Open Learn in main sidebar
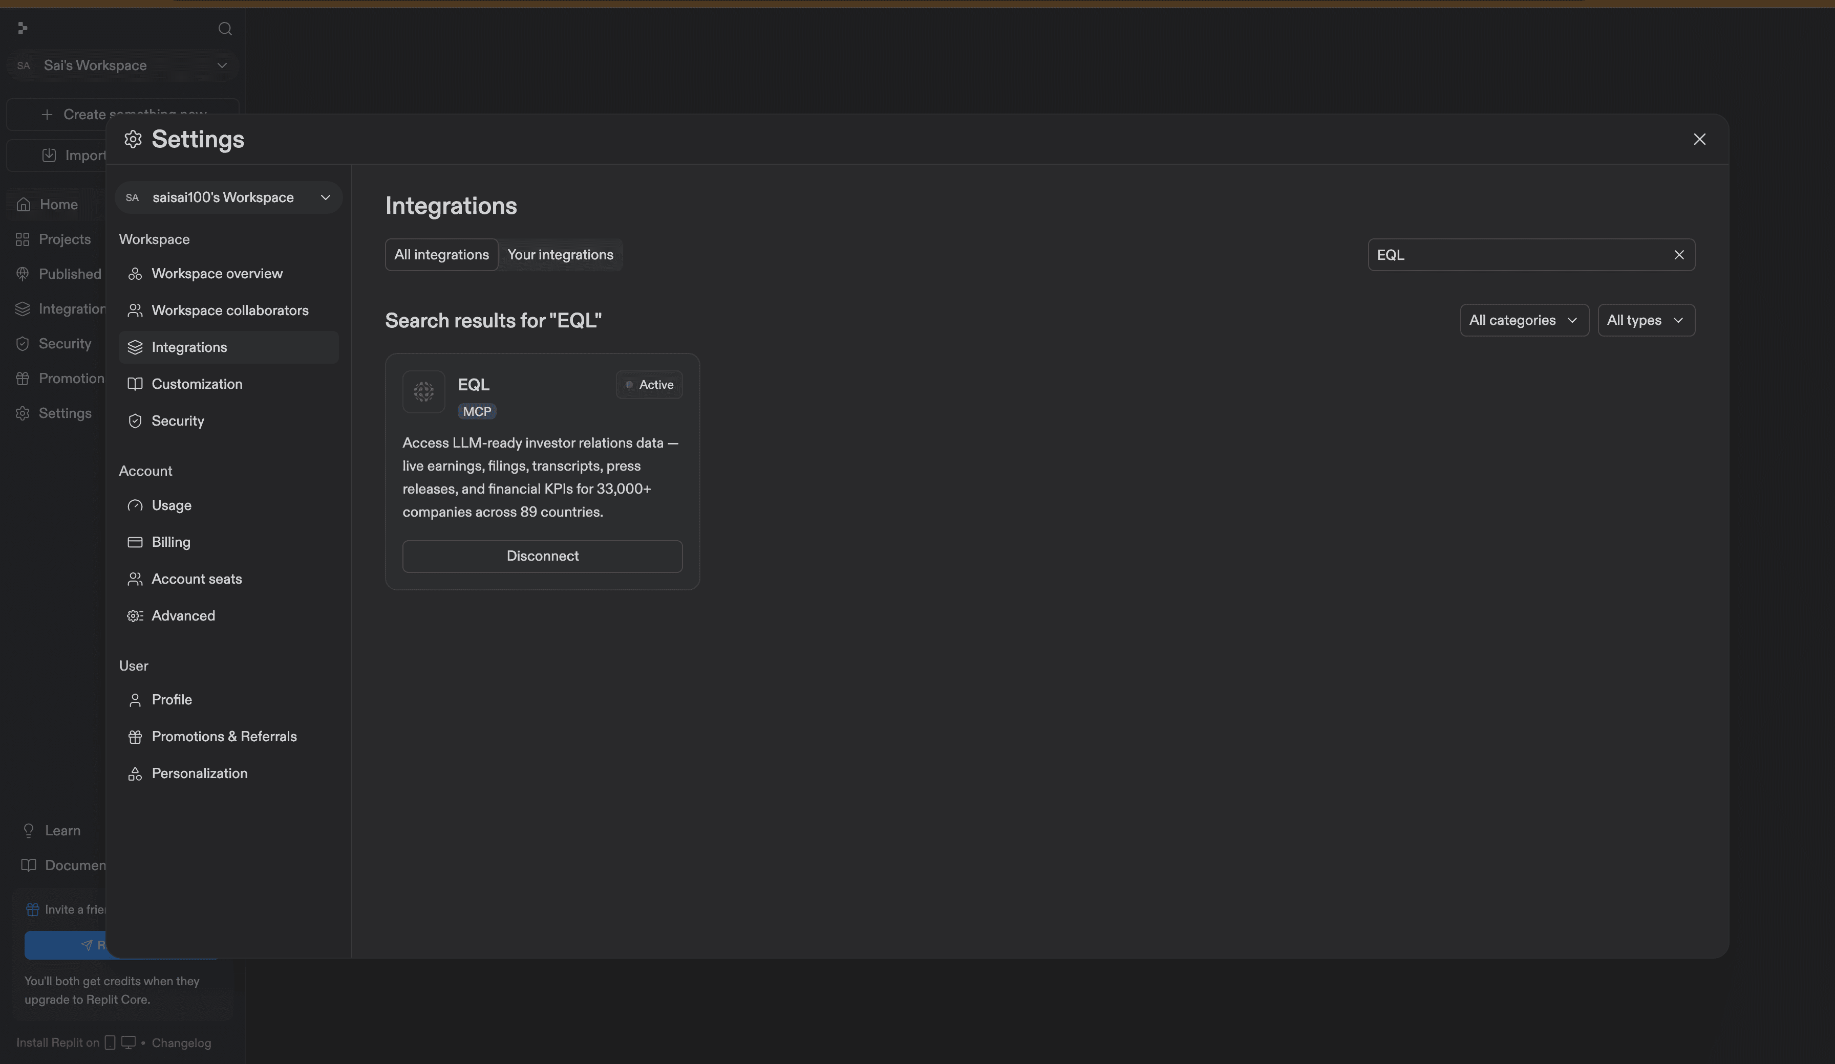This screenshot has height=1064, width=1835. click(62, 830)
